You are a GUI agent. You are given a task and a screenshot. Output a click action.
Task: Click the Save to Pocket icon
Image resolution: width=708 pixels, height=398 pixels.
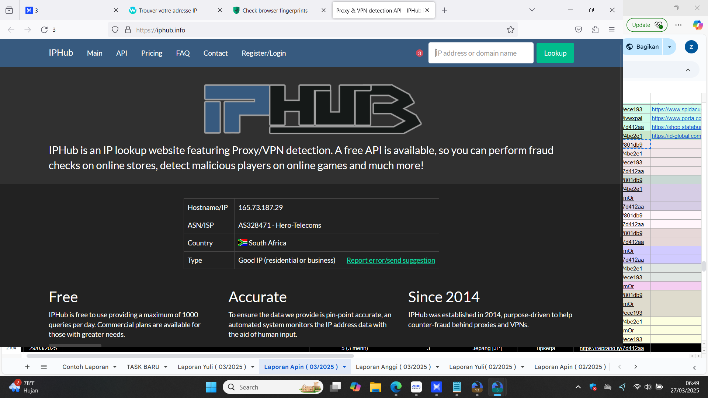tap(578, 30)
